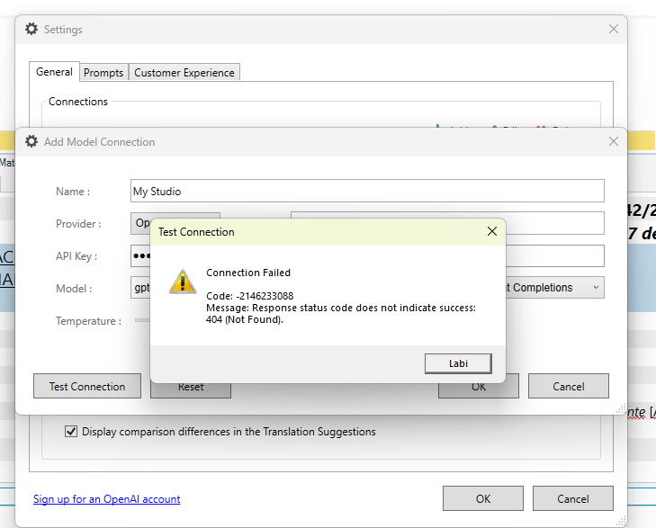656x528 pixels.
Task: Close the Add Model Connection window
Action: [614, 141]
